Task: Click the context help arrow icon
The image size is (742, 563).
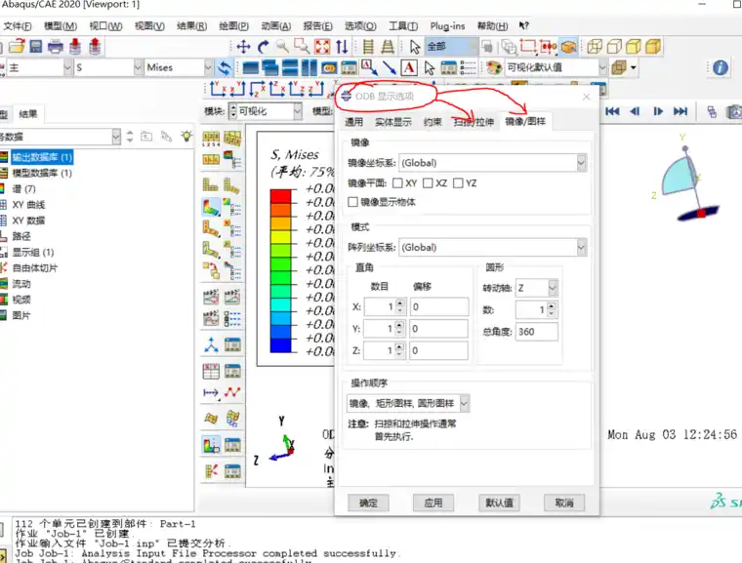Action: tap(524, 25)
